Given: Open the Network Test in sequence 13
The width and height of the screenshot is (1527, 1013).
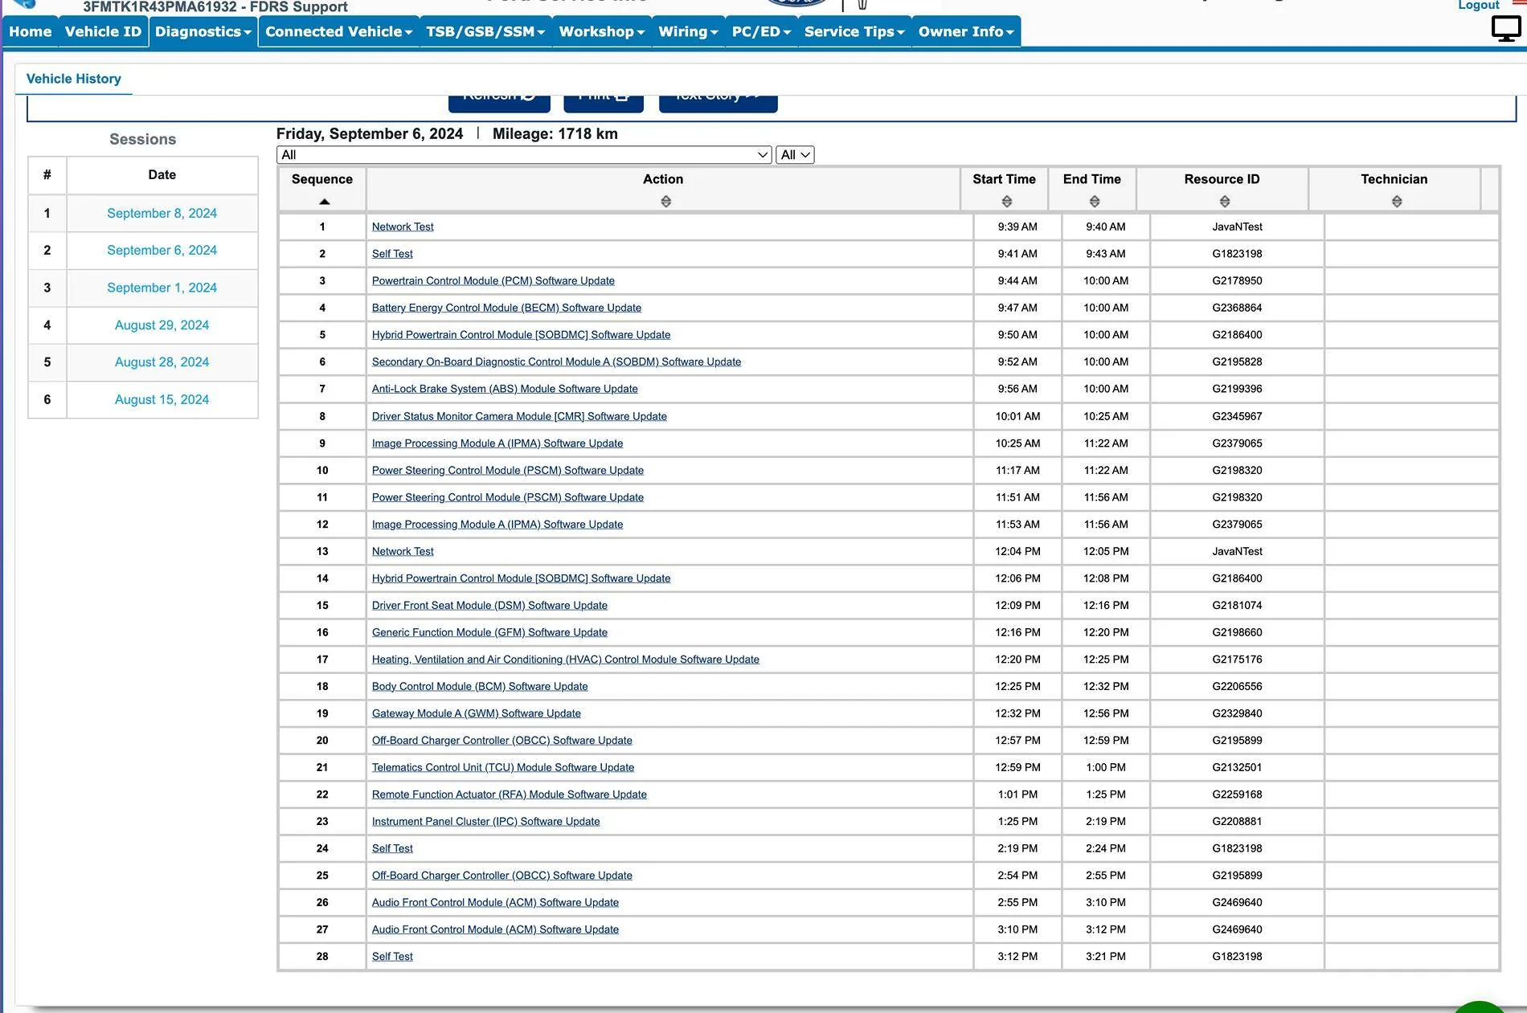Looking at the screenshot, I should [403, 551].
